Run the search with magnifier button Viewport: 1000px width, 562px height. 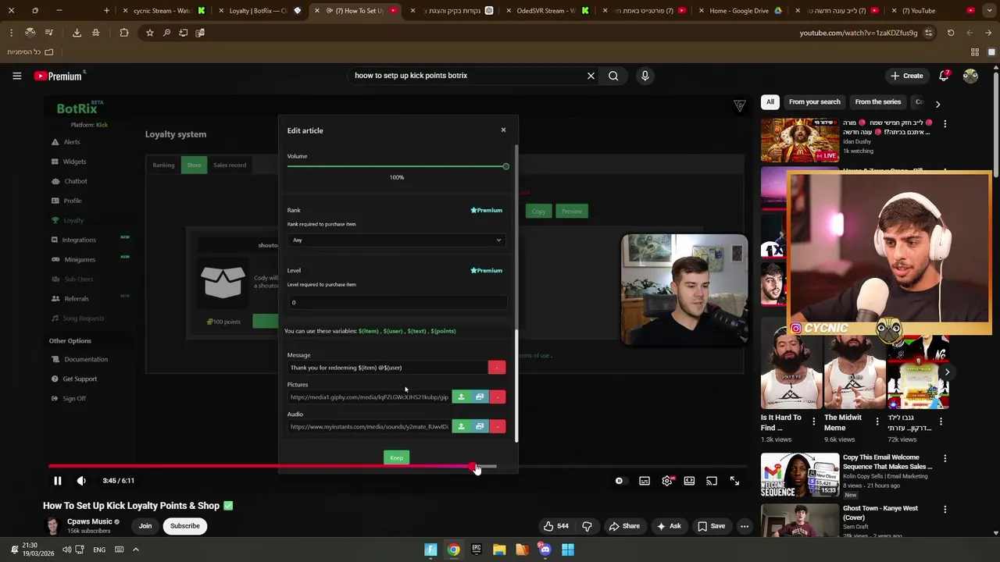click(x=613, y=76)
